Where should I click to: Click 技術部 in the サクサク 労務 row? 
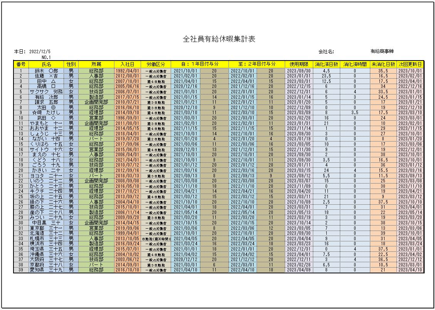(96, 91)
